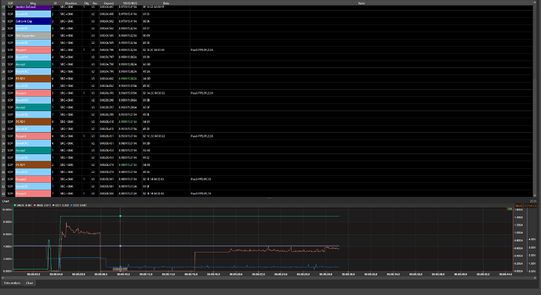Toggle CC1 series in chart legend

pos(60,205)
